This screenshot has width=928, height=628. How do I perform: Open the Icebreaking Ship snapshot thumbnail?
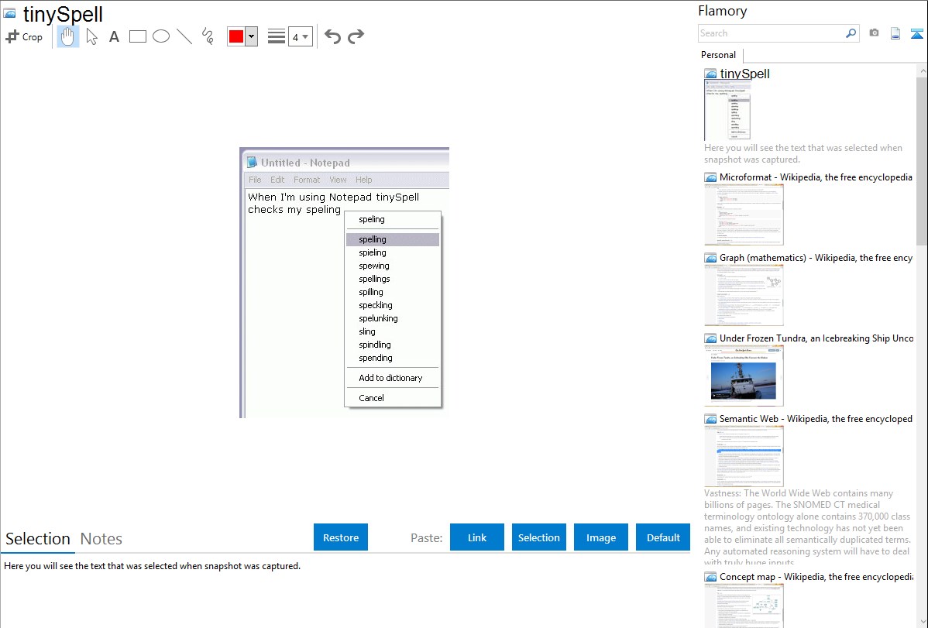click(744, 376)
